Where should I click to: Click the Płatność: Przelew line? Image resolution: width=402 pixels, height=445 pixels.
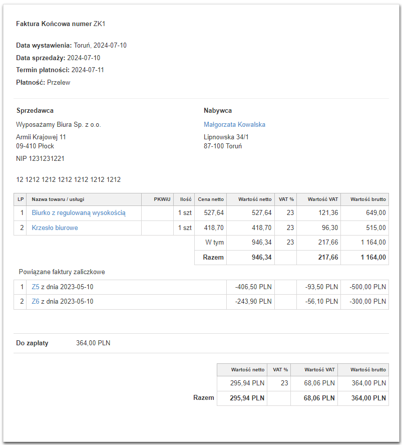pos(43,83)
